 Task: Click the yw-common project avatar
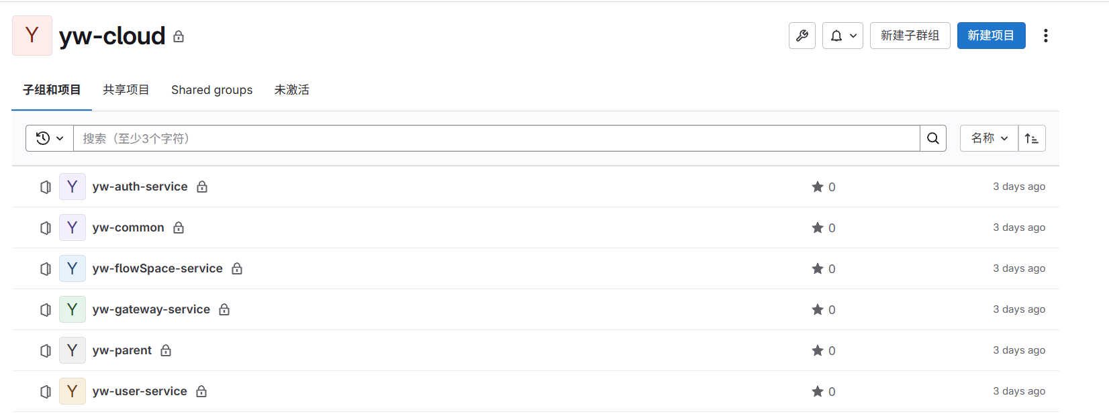coord(73,227)
